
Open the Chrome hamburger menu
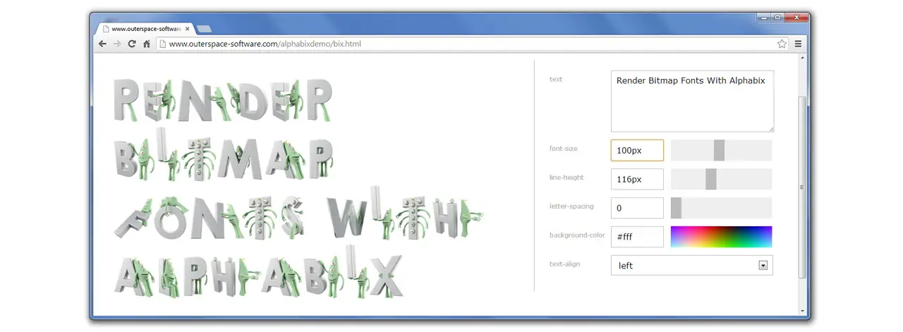(799, 44)
